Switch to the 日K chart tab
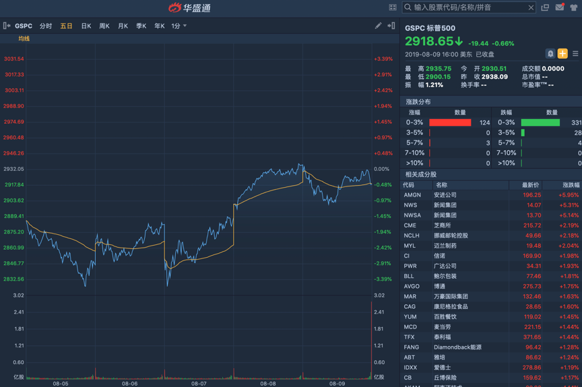This screenshot has width=582, height=387. [86, 26]
